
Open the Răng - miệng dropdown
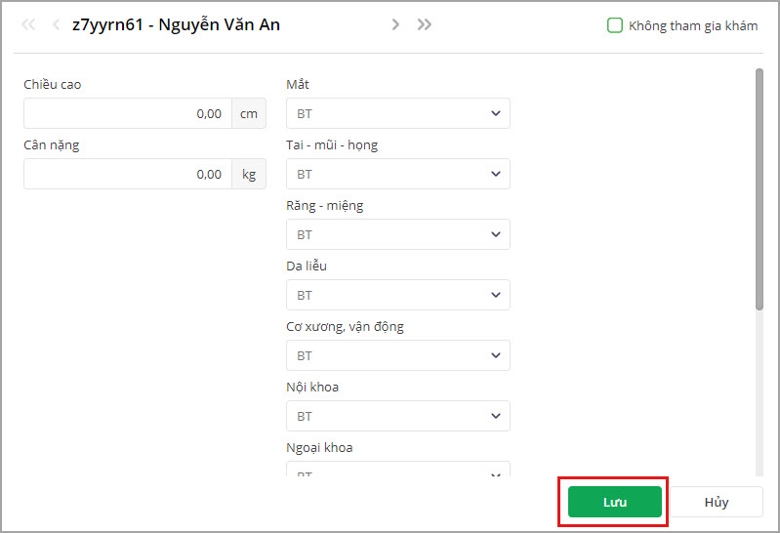pyautogui.click(x=397, y=234)
